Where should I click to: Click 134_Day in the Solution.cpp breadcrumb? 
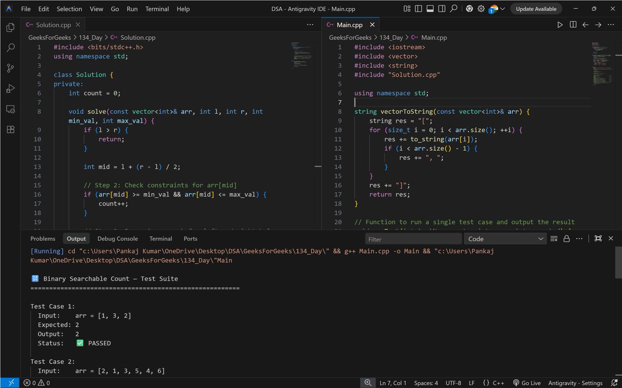[x=91, y=38]
